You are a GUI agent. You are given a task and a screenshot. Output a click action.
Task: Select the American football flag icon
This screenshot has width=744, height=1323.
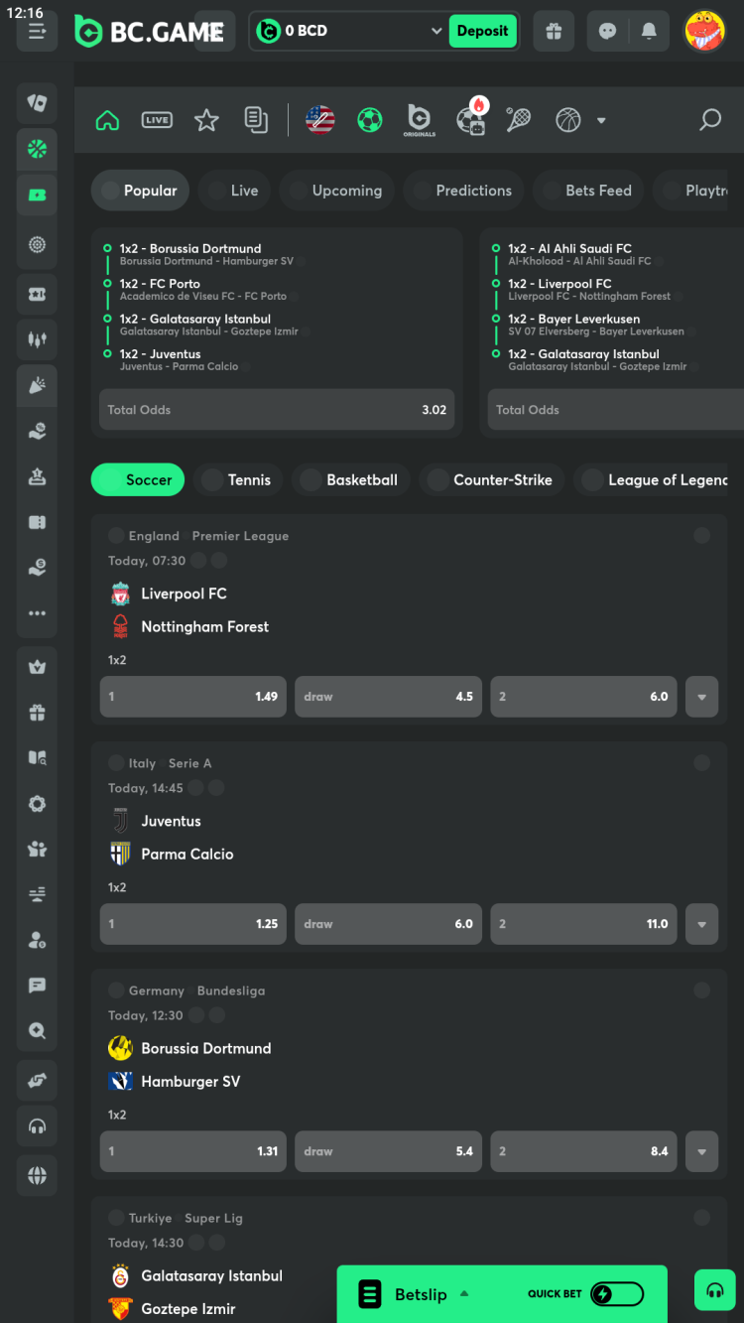320,120
